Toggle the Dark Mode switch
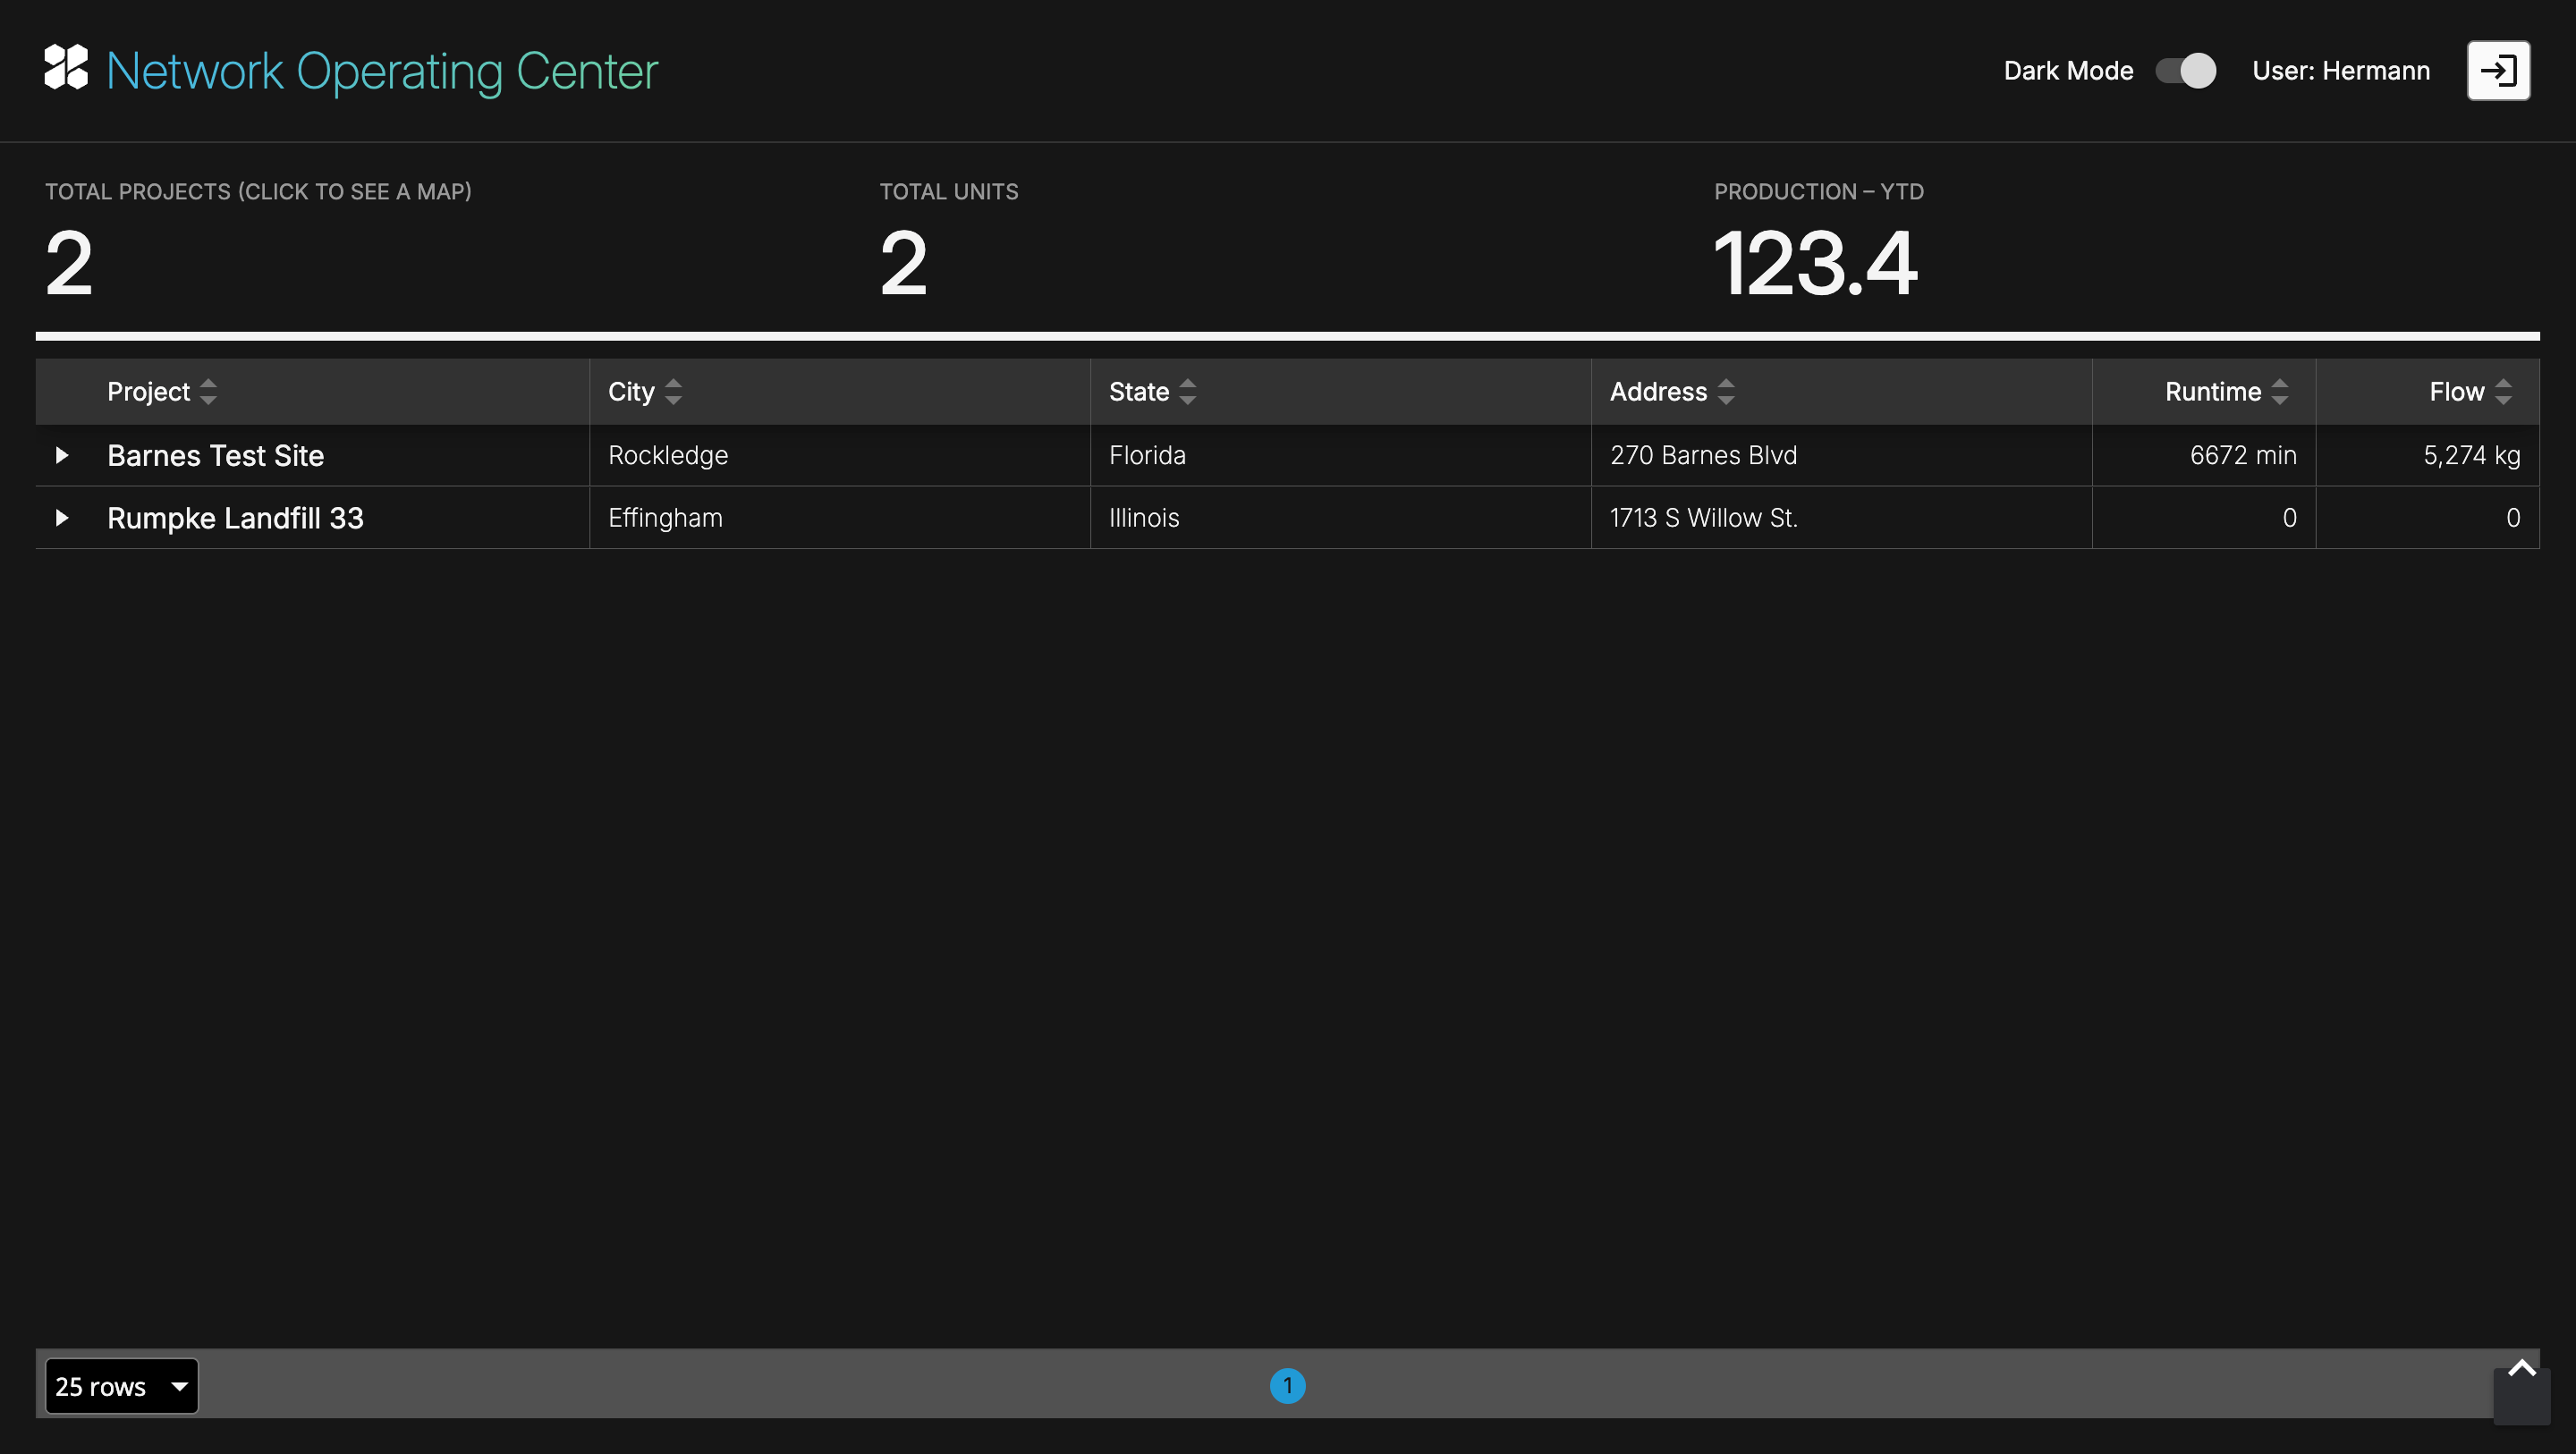The image size is (2576, 1454). click(2185, 71)
